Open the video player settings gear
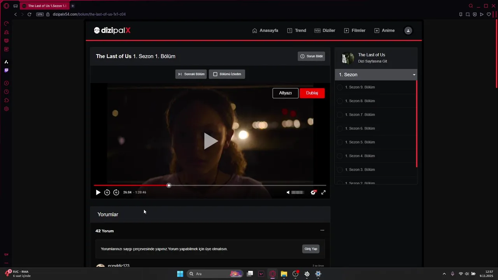 tap(314, 192)
